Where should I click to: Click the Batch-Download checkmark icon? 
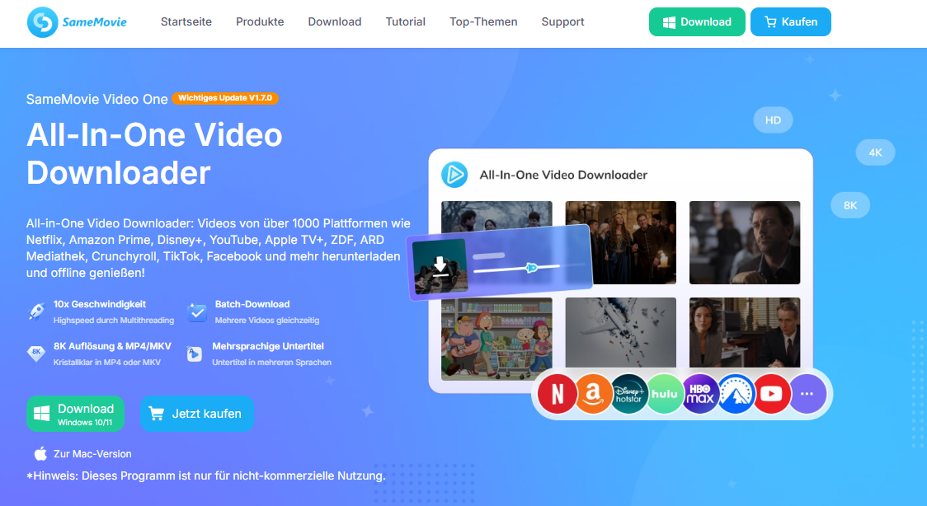197,312
